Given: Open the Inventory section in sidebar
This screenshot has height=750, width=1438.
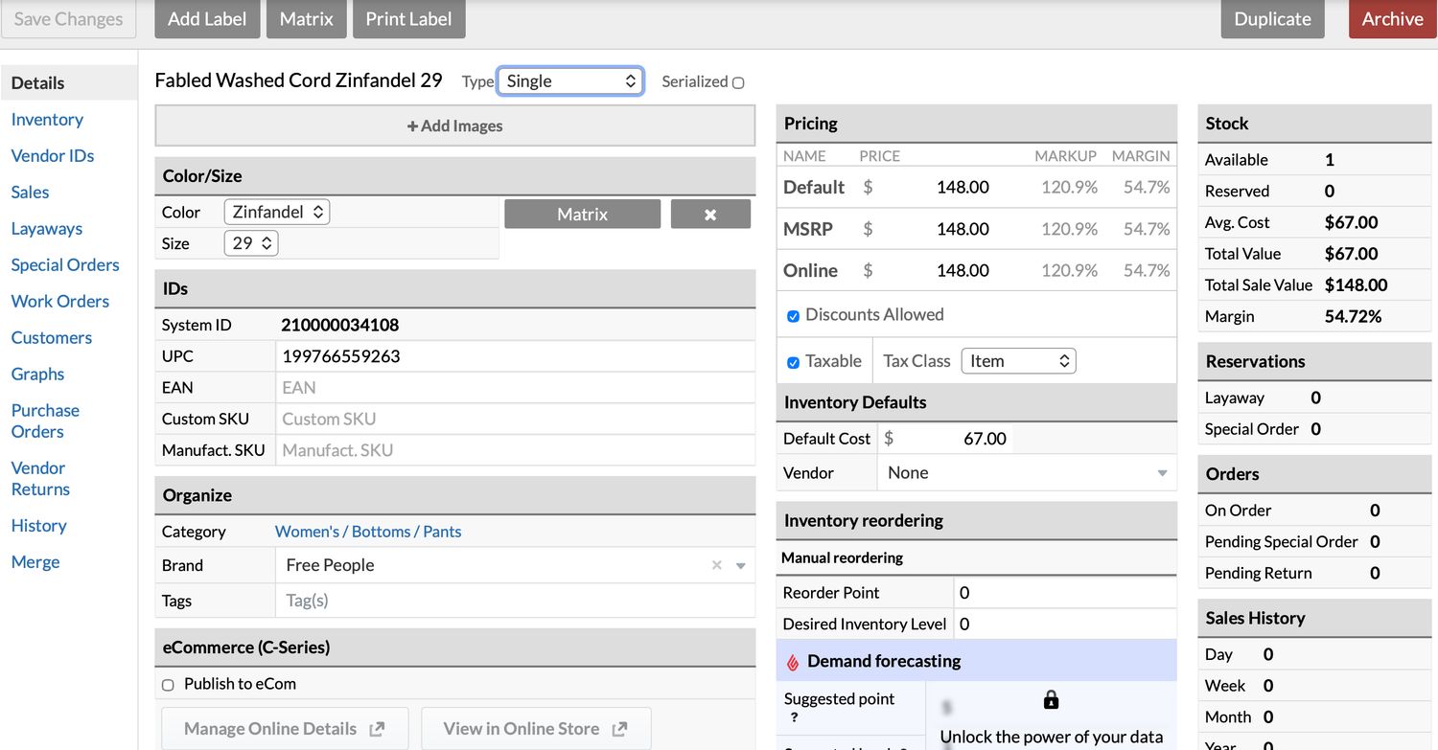Looking at the screenshot, I should [x=47, y=120].
